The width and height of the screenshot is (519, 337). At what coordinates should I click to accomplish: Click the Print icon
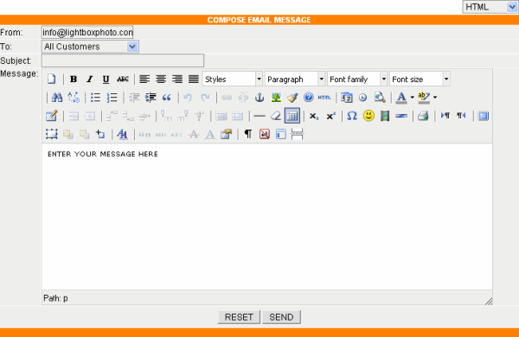click(423, 116)
